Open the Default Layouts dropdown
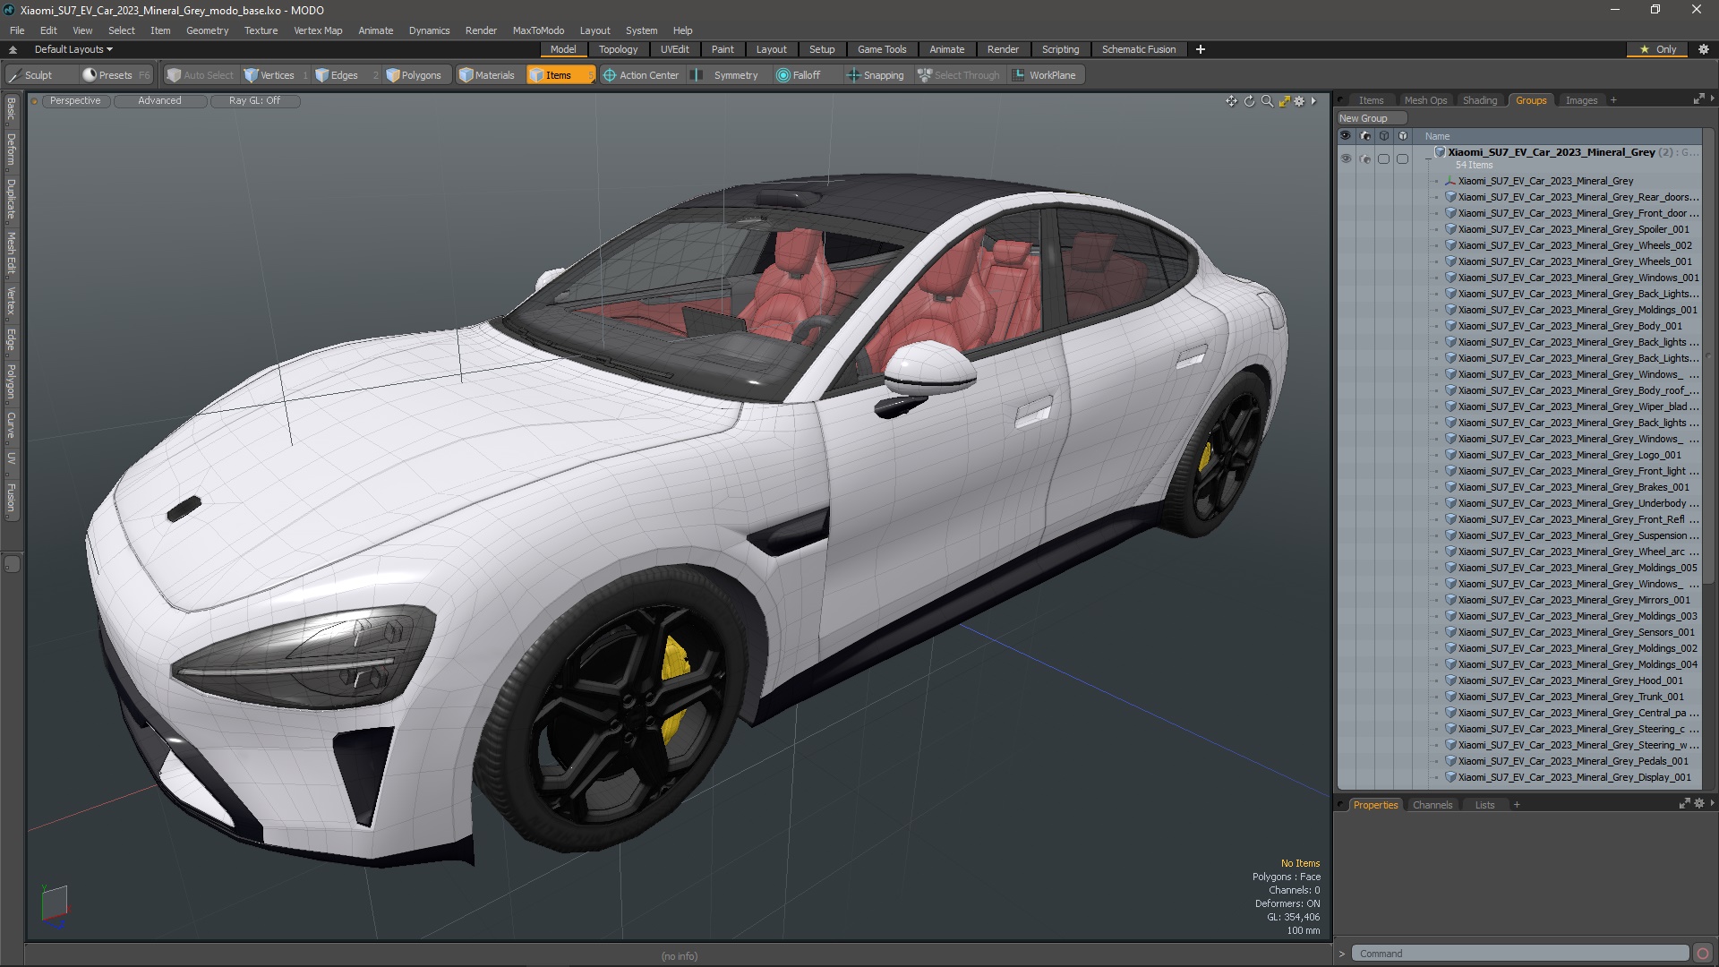Screen dimensions: 1719x967 click(73, 49)
